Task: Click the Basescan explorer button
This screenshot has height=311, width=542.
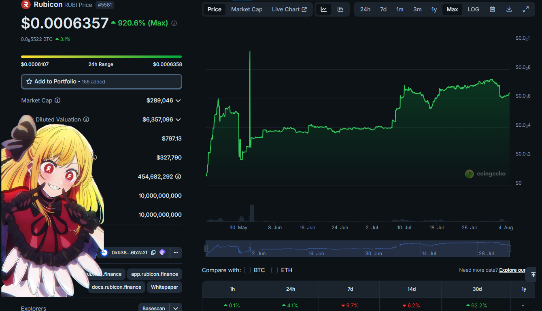Action: pyautogui.click(x=154, y=308)
